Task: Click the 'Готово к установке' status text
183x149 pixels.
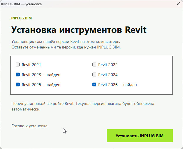Action: tap(29, 126)
